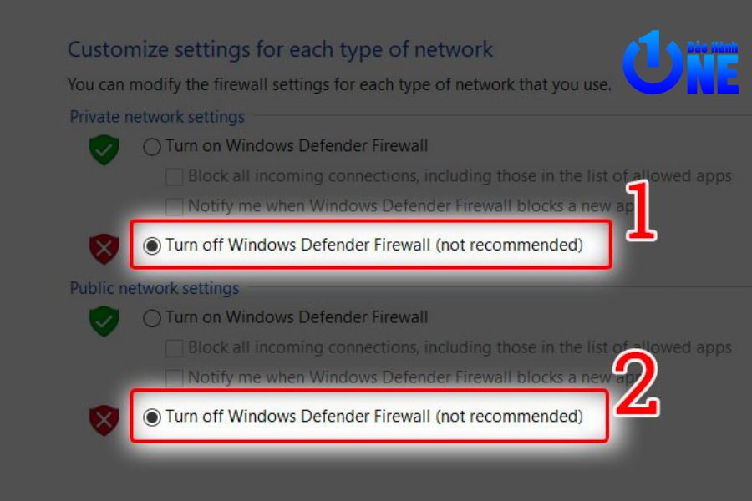
Task: Click the red number 2 annotation
Action: (638, 385)
